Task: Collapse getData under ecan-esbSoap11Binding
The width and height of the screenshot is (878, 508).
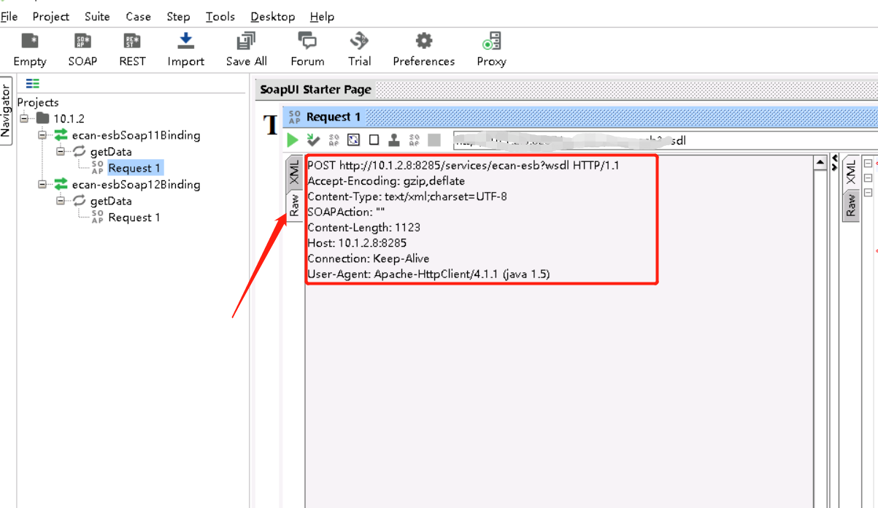Action: pyautogui.click(x=61, y=152)
